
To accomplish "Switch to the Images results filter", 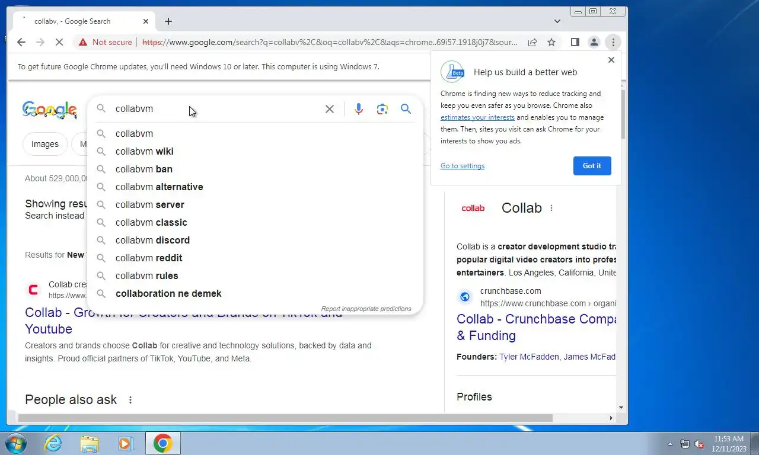I will point(45,144).
